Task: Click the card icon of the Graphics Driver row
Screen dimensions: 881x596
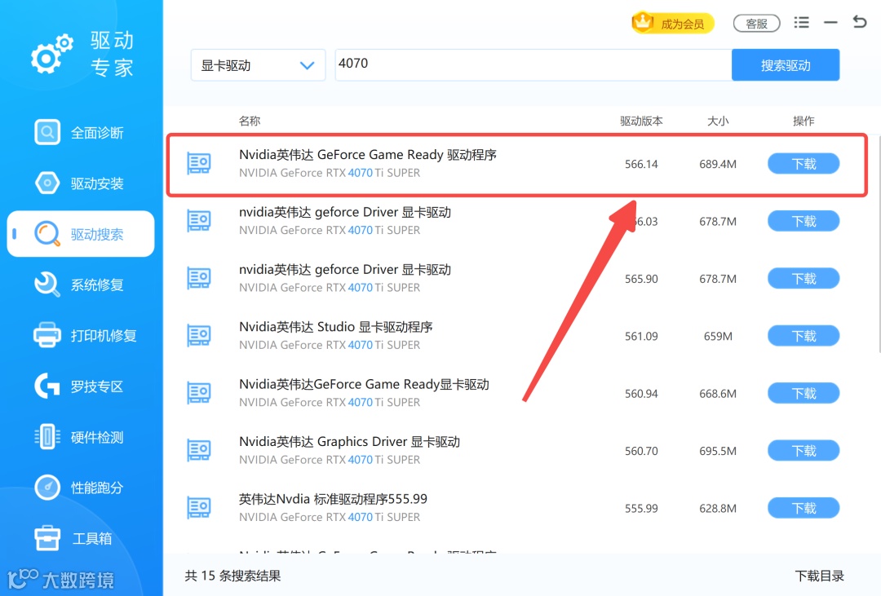Action: (199, 450)
